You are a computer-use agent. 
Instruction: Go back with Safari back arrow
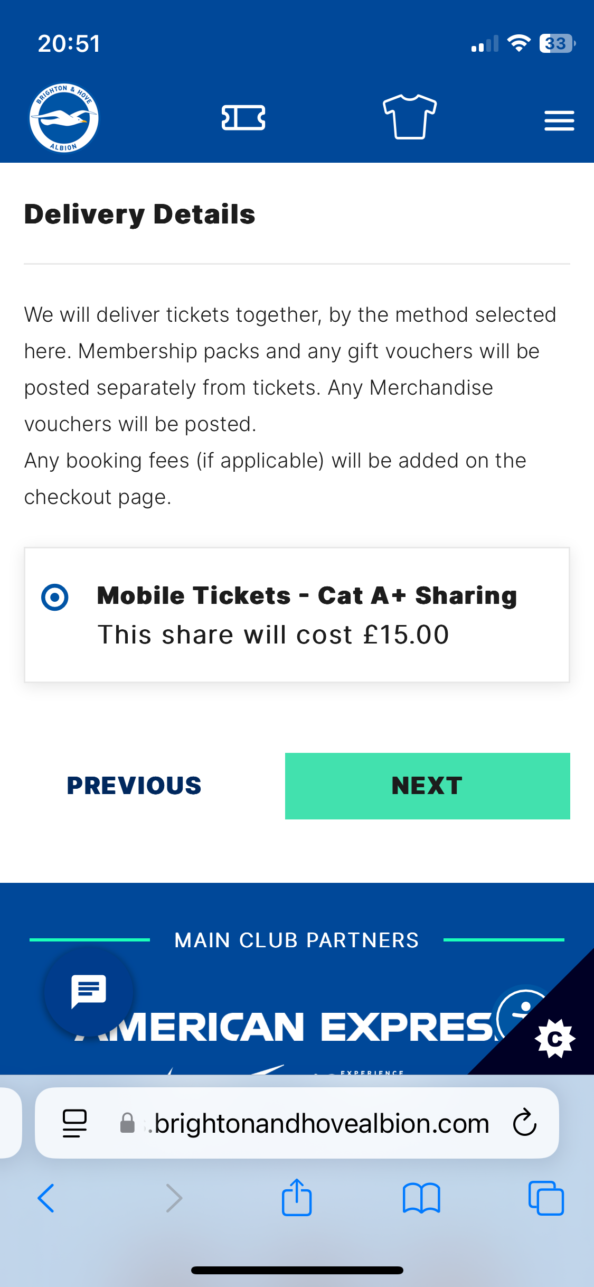tap(46, 1198)
